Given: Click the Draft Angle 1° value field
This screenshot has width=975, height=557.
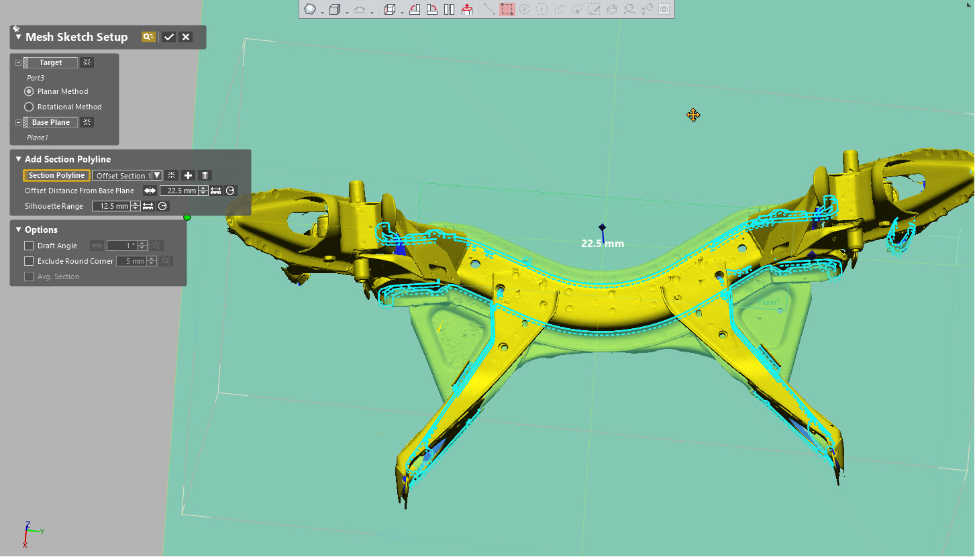Looking at the screenshot, I should tap(122, 246).
